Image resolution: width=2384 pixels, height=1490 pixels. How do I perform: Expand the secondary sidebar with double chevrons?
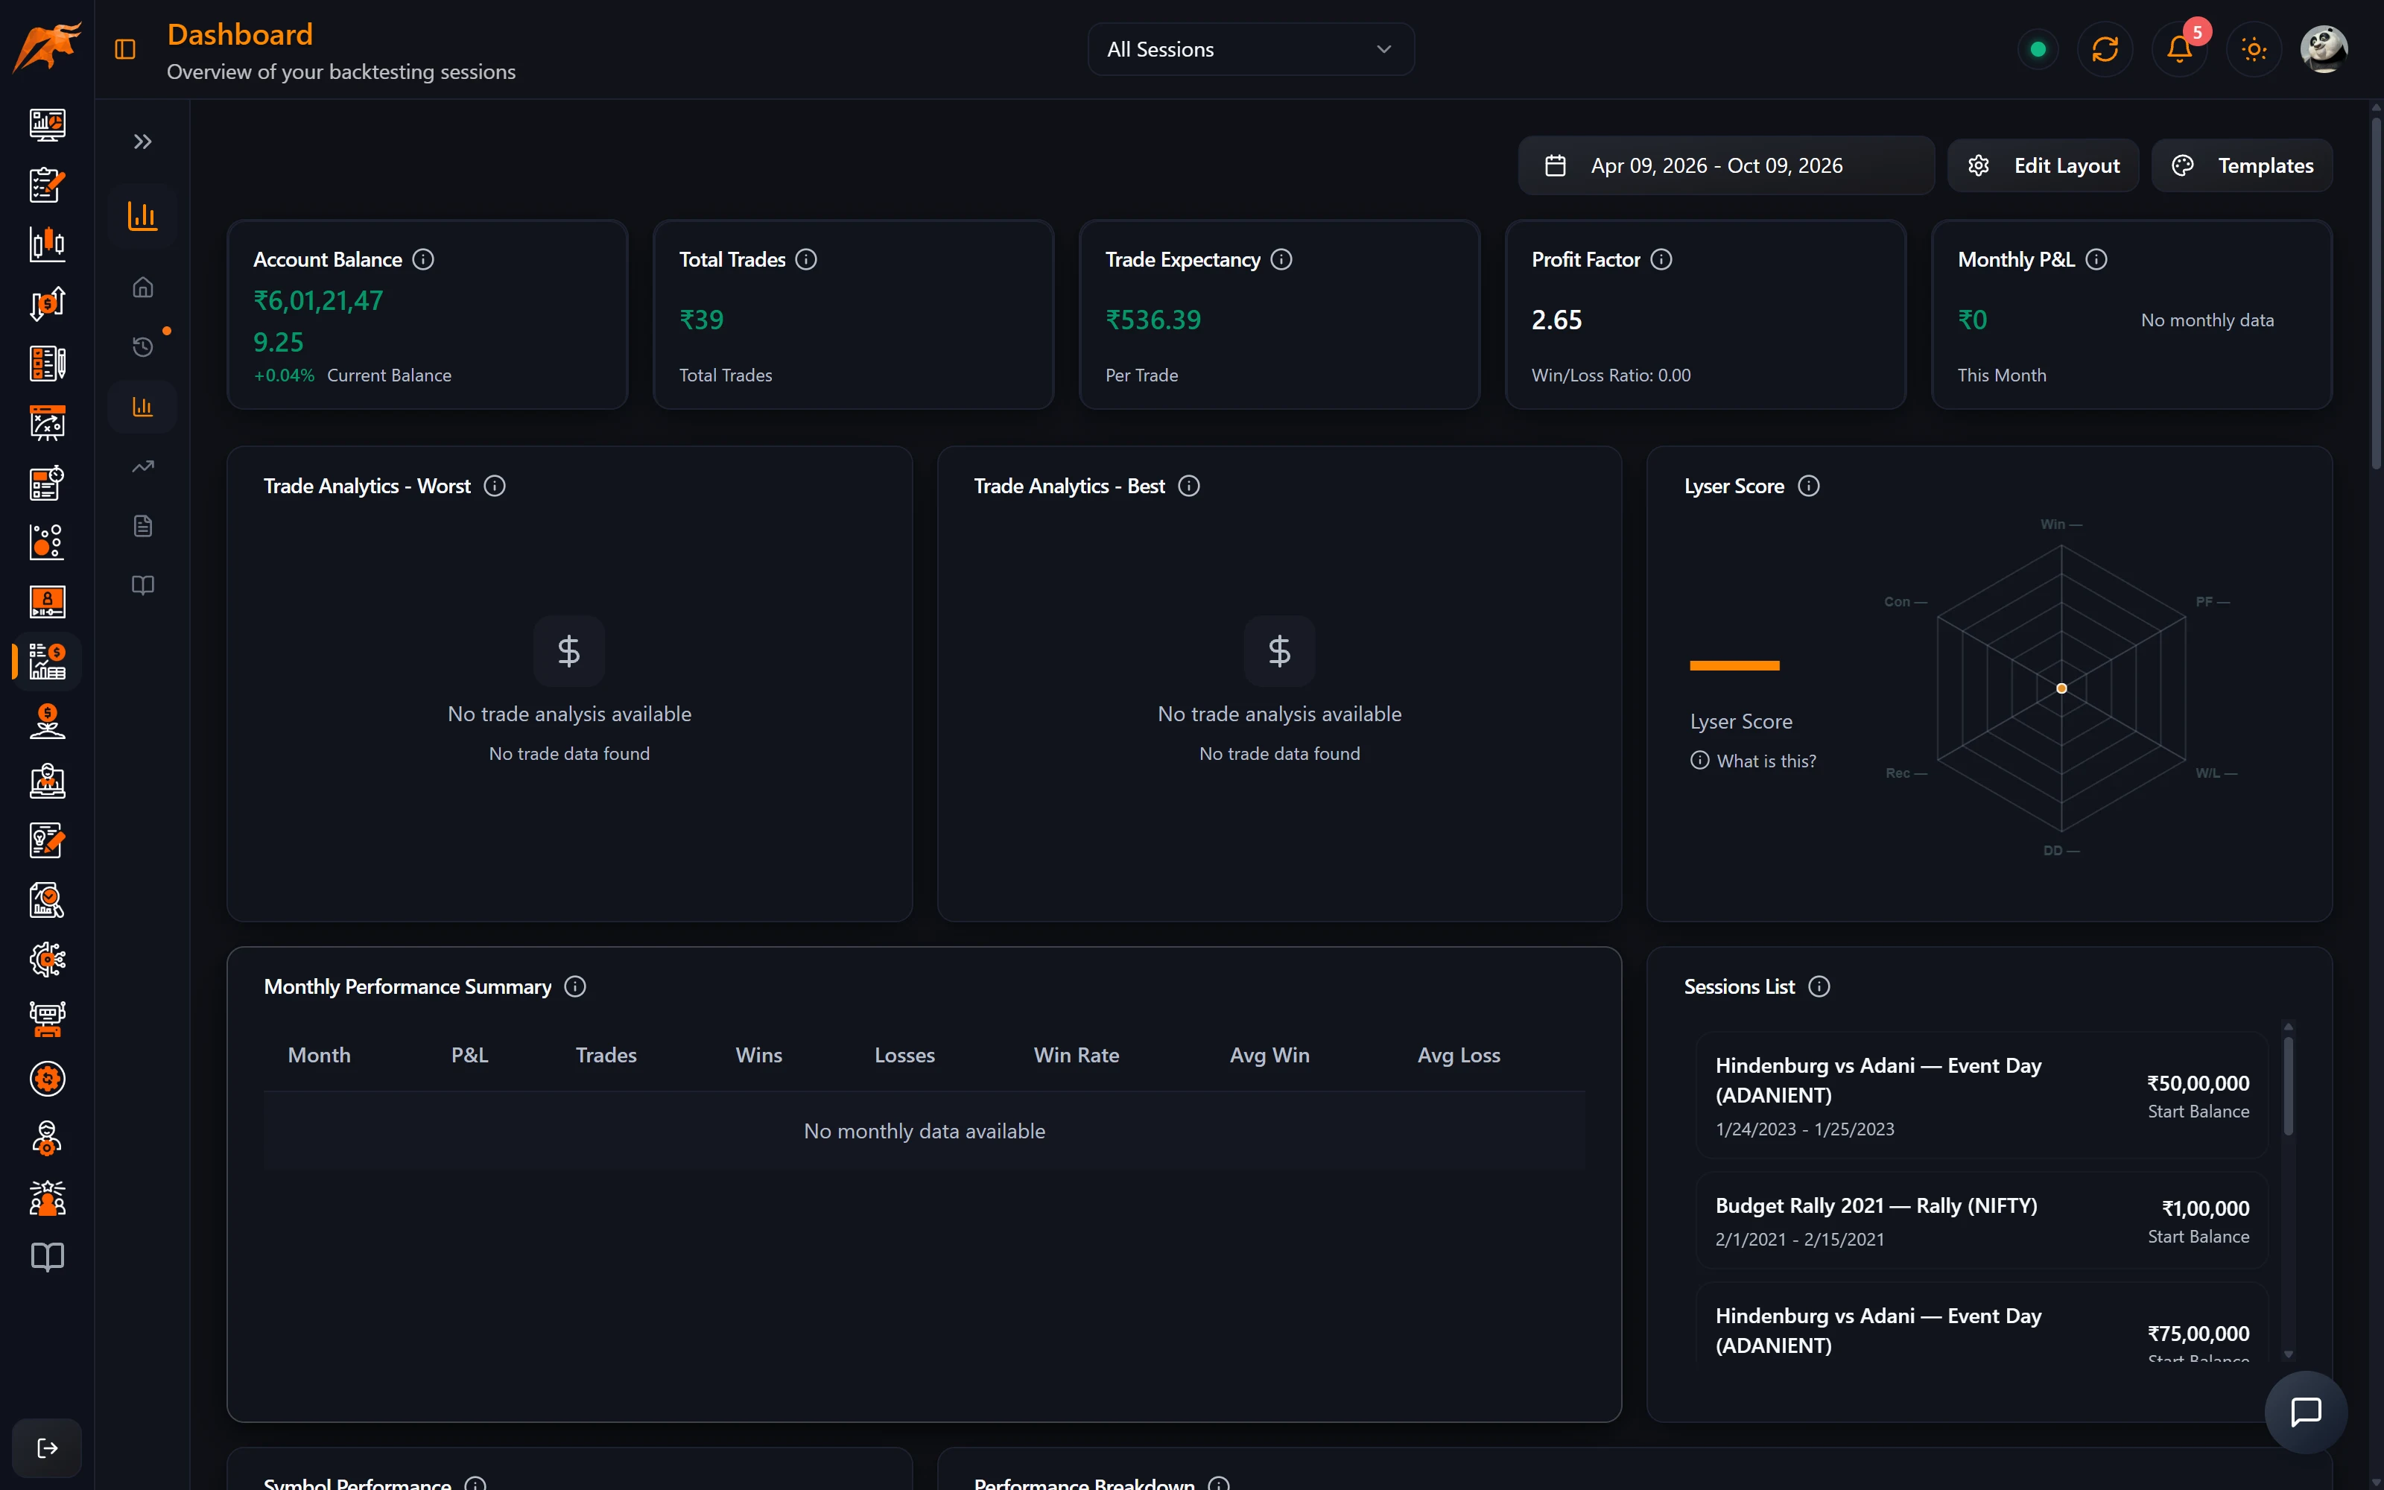[x=143, y=142]
